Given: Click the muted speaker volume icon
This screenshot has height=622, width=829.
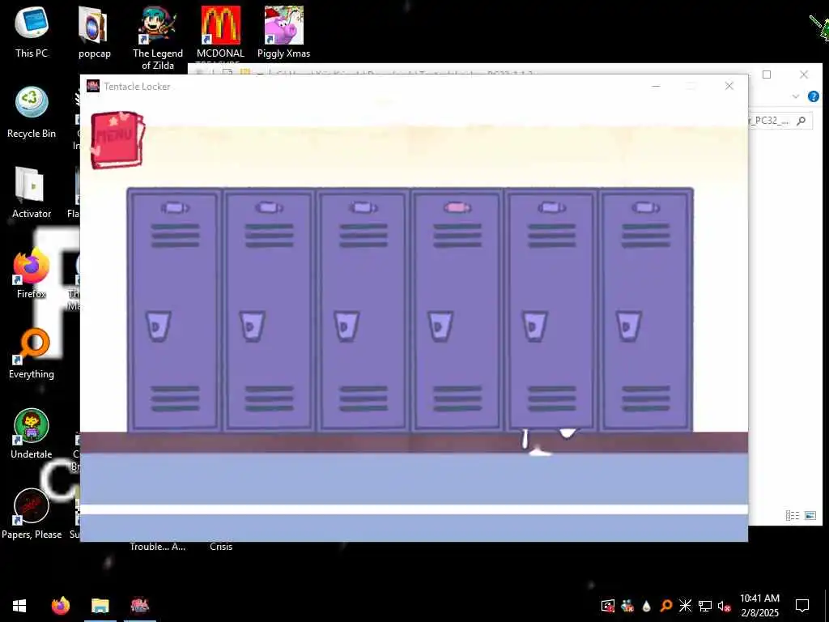Looking at the screenshot, I should 725,606.
